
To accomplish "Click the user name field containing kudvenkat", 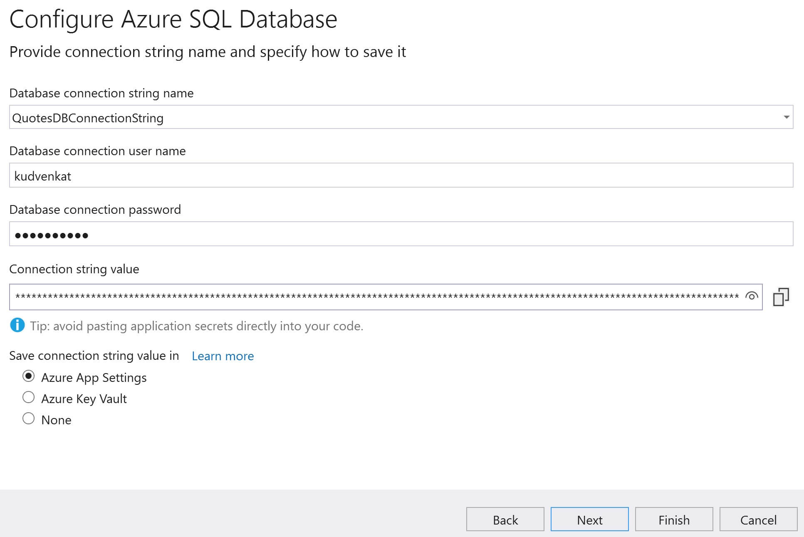I will [x=401, y=175].
